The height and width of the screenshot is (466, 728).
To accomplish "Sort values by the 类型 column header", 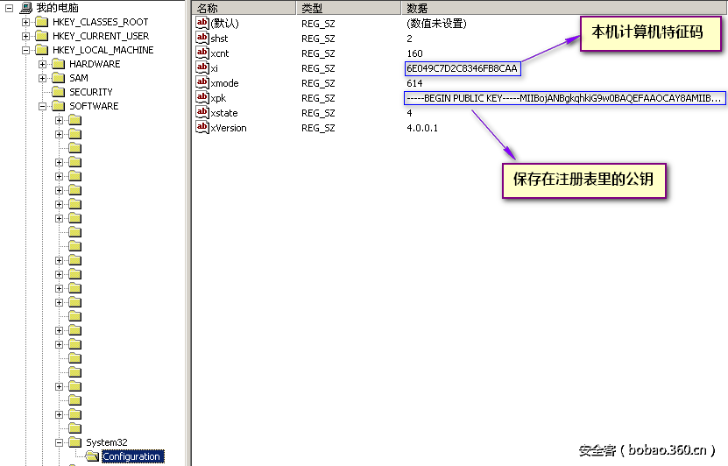I will click(349, 7).
